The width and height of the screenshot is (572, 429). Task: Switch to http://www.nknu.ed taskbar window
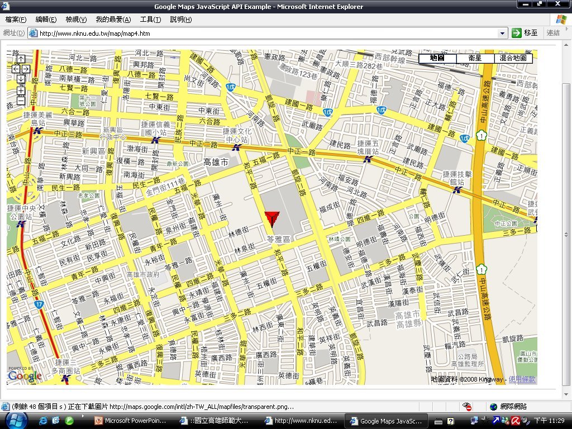pyautogui.click(x=301, y=421)
